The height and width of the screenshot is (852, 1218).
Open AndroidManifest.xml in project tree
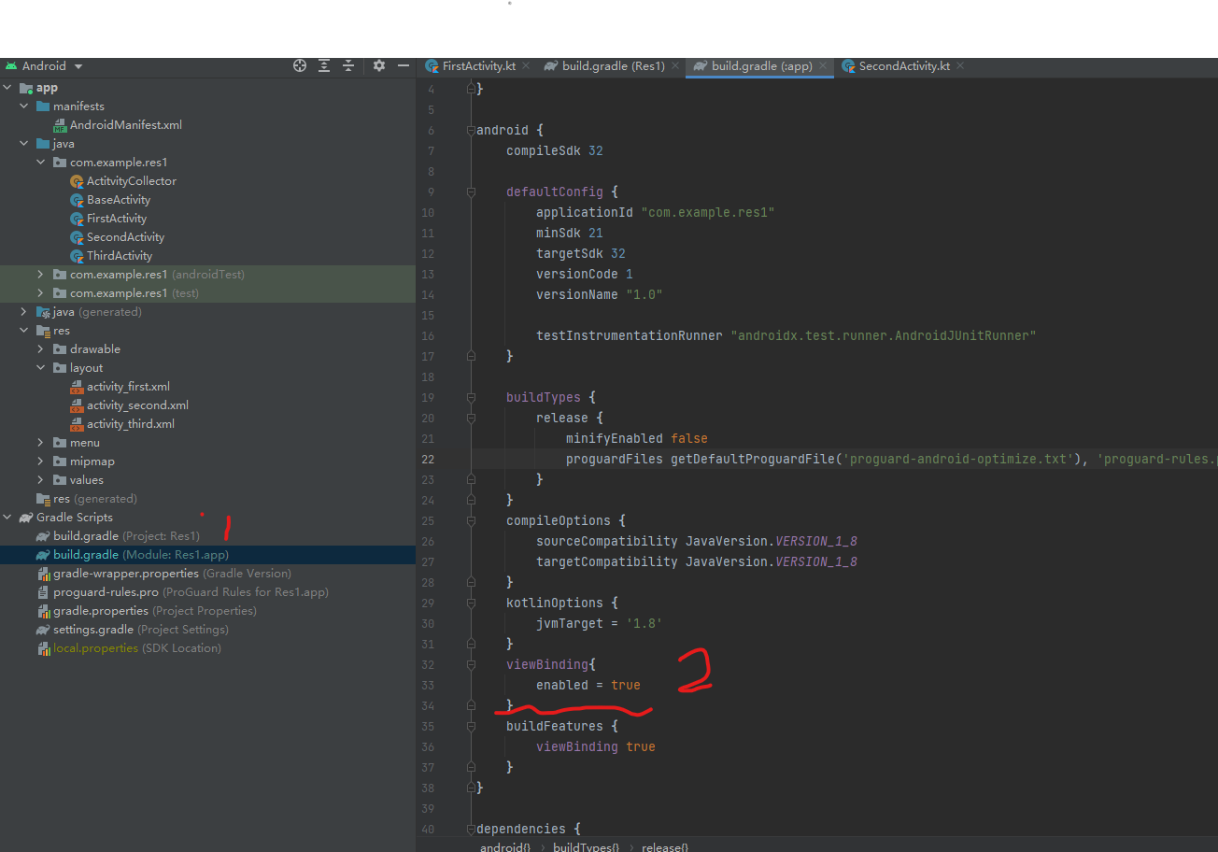pos(125,125)
